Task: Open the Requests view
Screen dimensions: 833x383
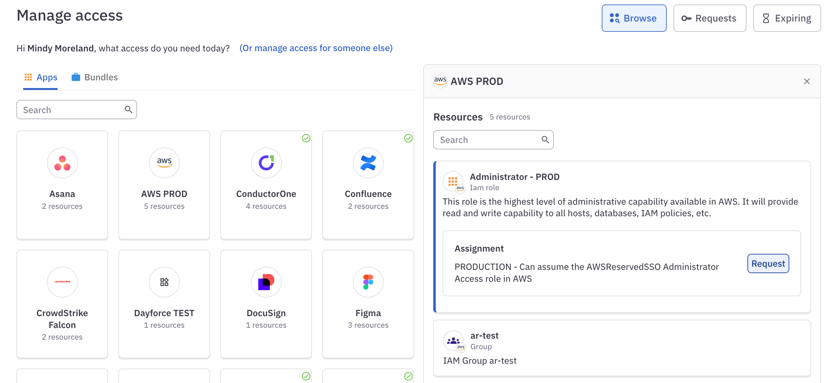Action: (x=709, y=18)
